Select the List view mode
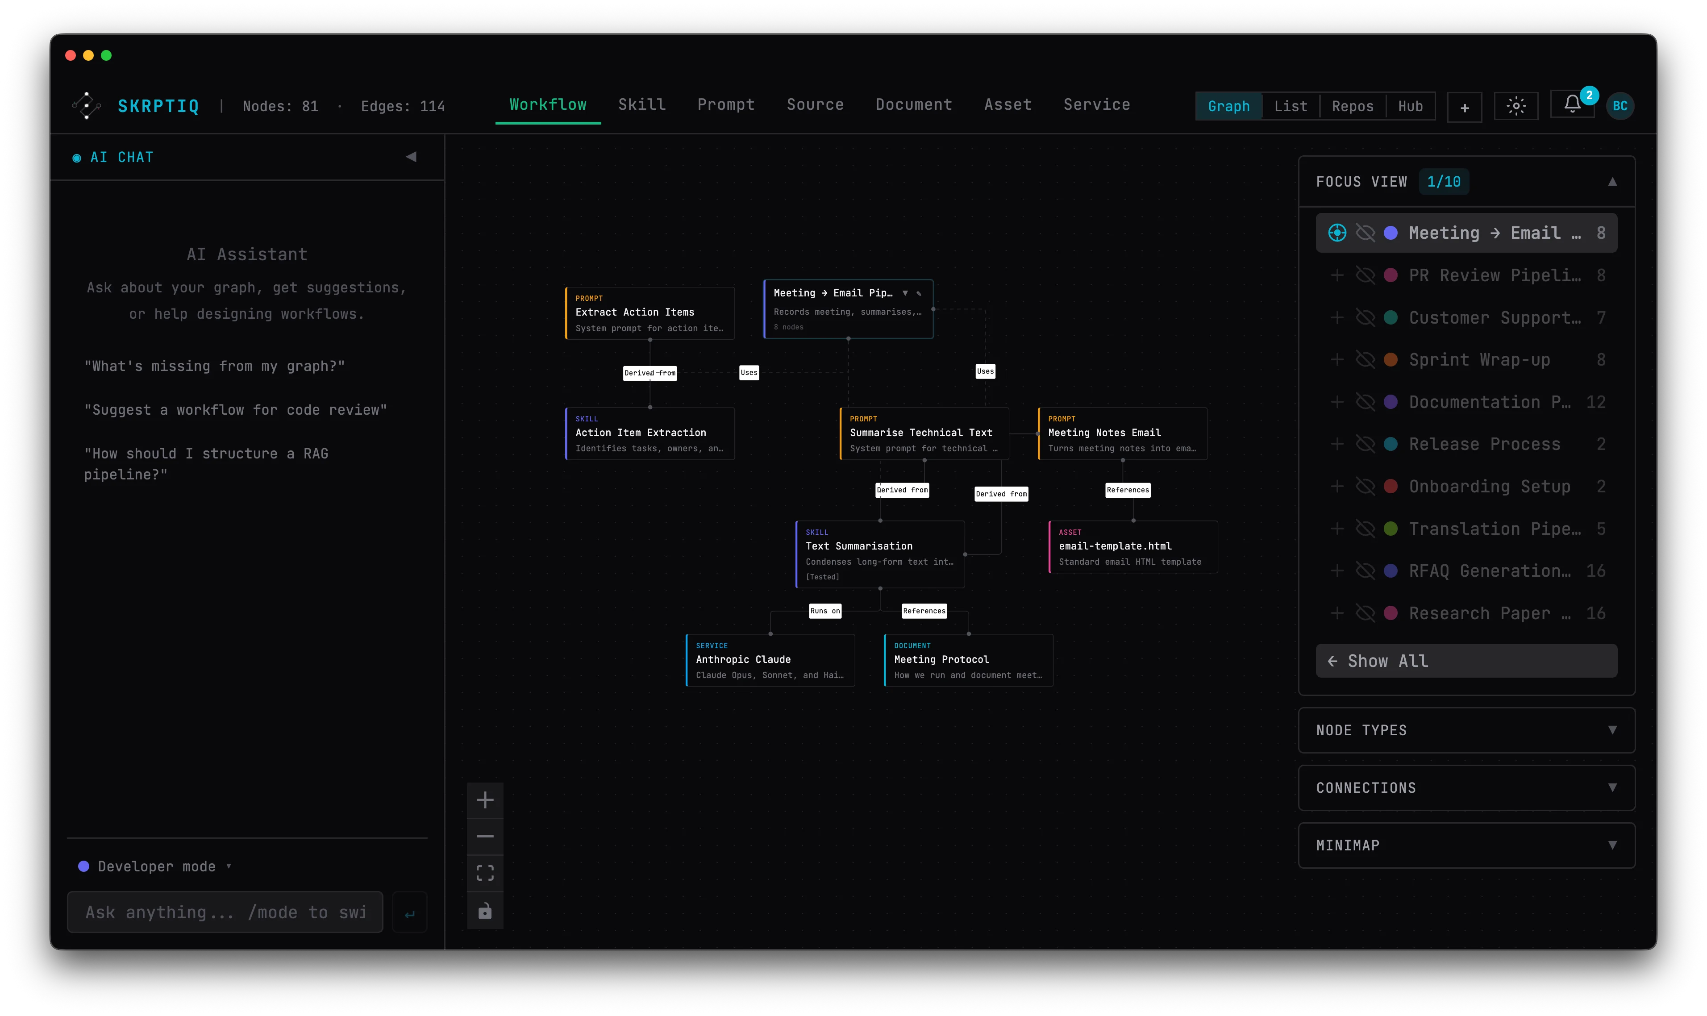The height and width of the screenshot is (1016, 1707). (1291, 105)
